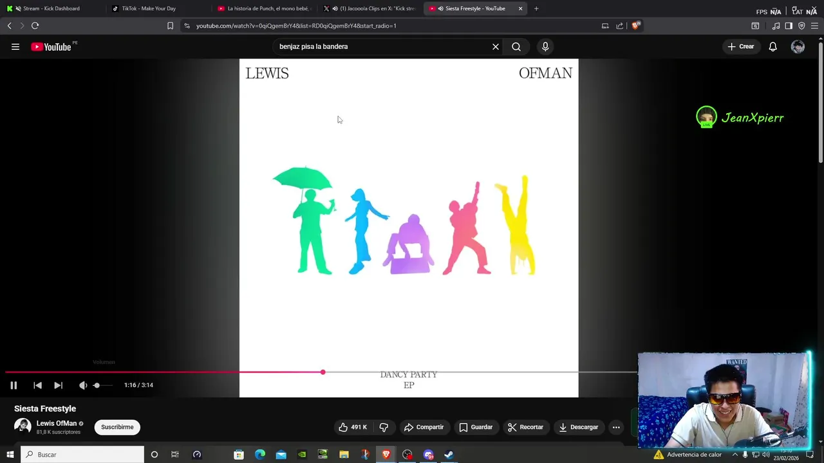Image resolution: width=824 pixels, height=463 pixels.
Task: Reload the current page
Action: pos(35,26)
